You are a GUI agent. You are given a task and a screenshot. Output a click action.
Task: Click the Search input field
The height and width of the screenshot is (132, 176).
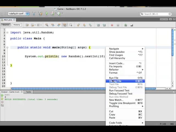[156, 14]
